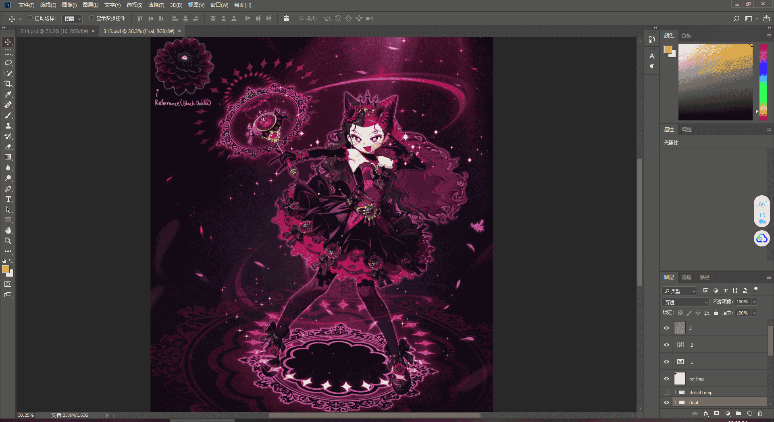Select the Lasso tool

click(x=8, y=63)
